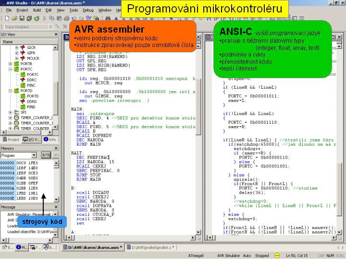Close the I/O View panel

pyautogui.click(x=55, y=35)
